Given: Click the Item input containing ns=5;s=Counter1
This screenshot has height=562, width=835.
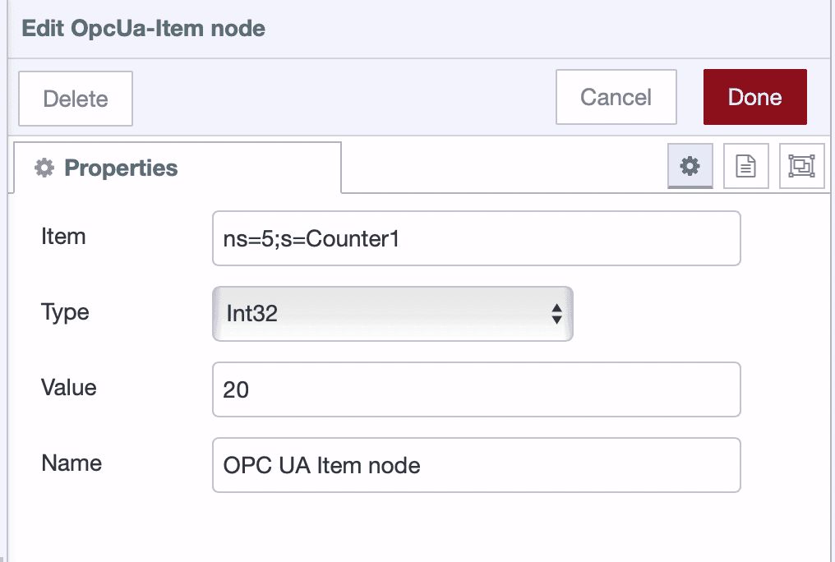Looking at the screenshot, I should [x=476, y=237].
